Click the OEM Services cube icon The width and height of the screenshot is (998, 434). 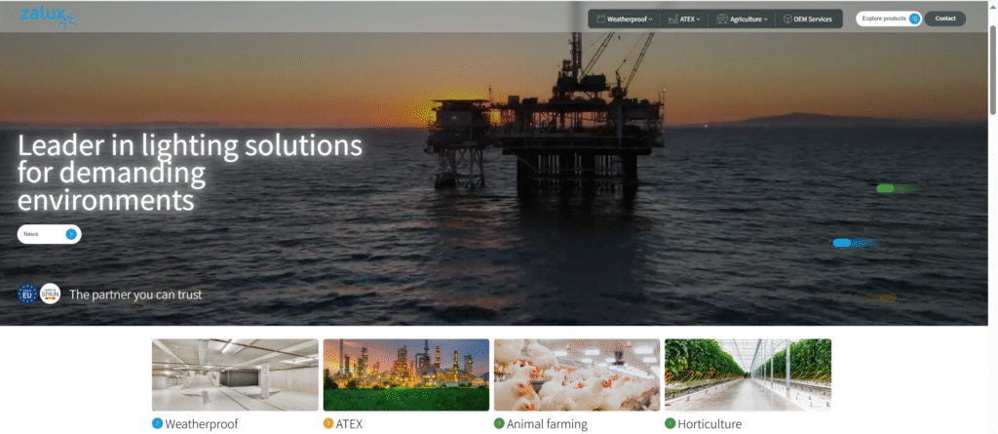click(787, 20)
